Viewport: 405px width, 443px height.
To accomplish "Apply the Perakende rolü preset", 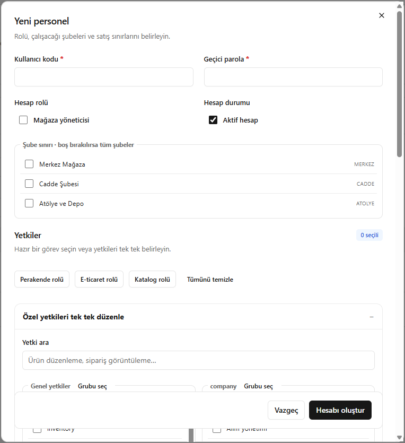I will click(42, 280).
